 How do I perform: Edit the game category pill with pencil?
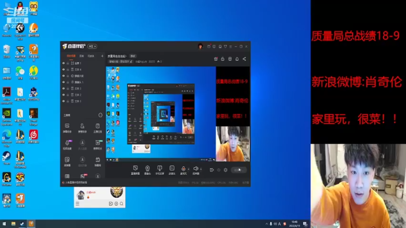pos(121,61)
